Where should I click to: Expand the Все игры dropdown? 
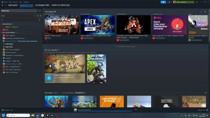(x=59, y=93)
